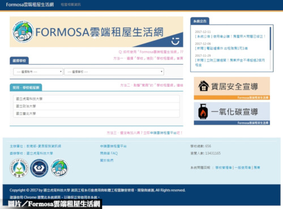Open 國立虎尾科技大學 in the school list
This screenshot has height=209, width=283.
click(x=96, y=99)
